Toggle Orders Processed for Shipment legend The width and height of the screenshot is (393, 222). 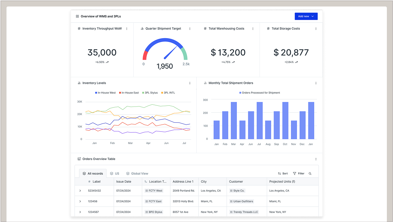point(259,93)
